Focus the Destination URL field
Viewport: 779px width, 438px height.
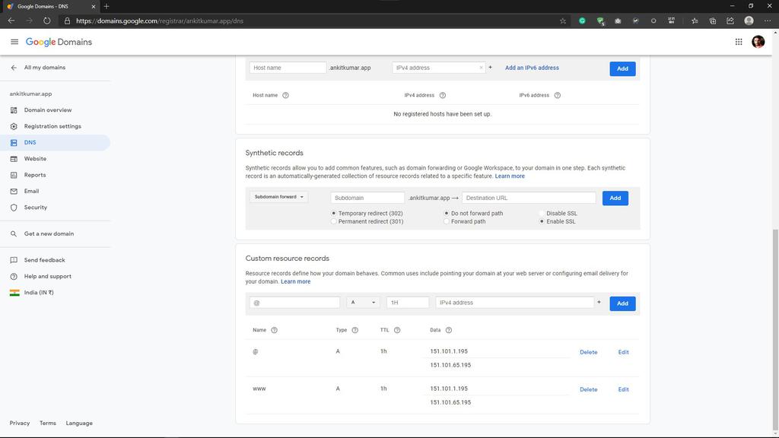click(x=529, y=198)
